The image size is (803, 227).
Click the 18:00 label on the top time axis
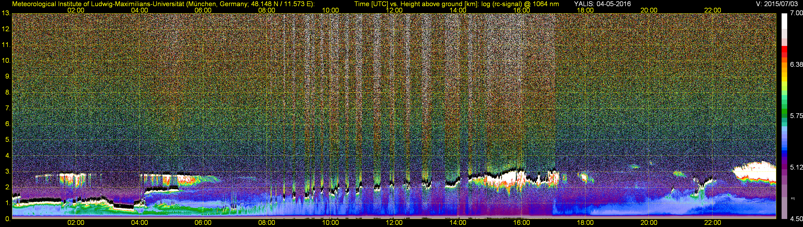click(585, 10)
